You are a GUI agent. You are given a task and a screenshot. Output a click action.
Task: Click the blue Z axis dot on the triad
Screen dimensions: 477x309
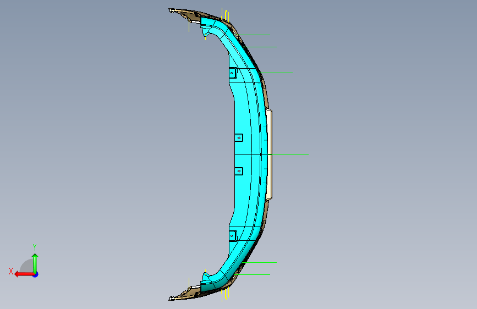tap(36, 274)
